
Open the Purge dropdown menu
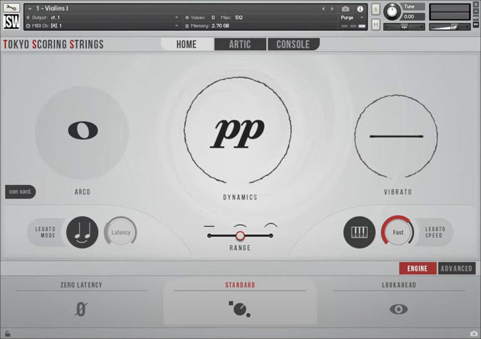pos(352,17)
